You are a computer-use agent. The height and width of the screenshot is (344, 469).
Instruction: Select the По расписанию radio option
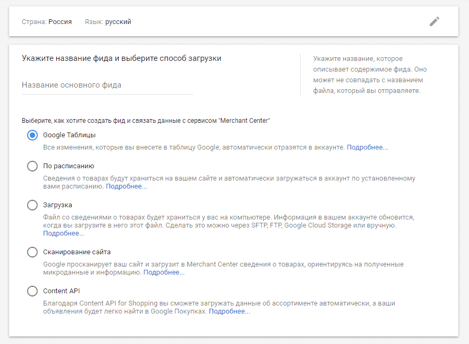click(32, 166)
